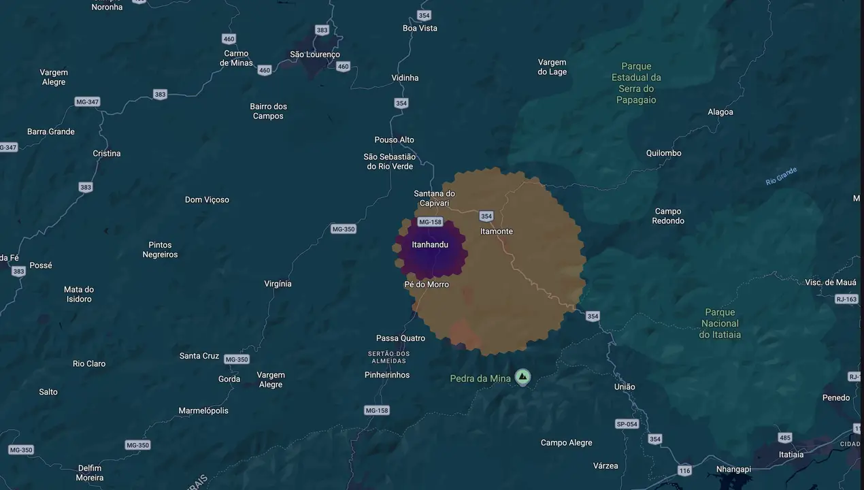The width and height of the screenshot is (864, 490).
Task: Click the Santa Cruz label
Action: (199, 356)
